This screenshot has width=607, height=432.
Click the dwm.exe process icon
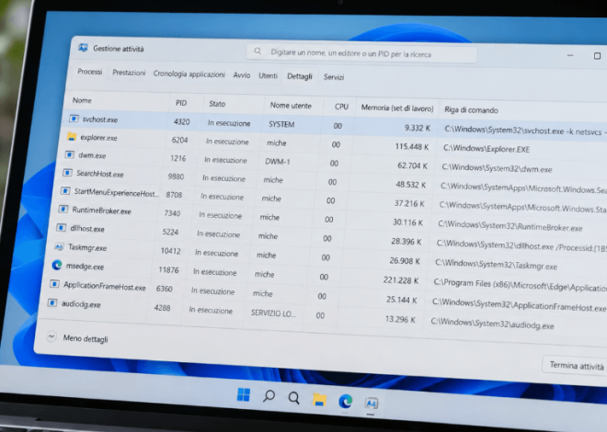pyautogui.click(x=70, y=154)
